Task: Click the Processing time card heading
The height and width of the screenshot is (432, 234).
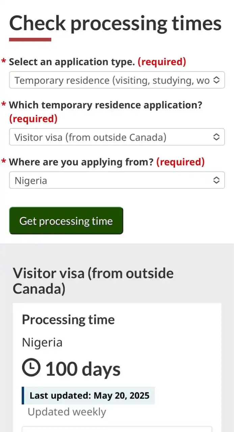Action: point(68,320)
